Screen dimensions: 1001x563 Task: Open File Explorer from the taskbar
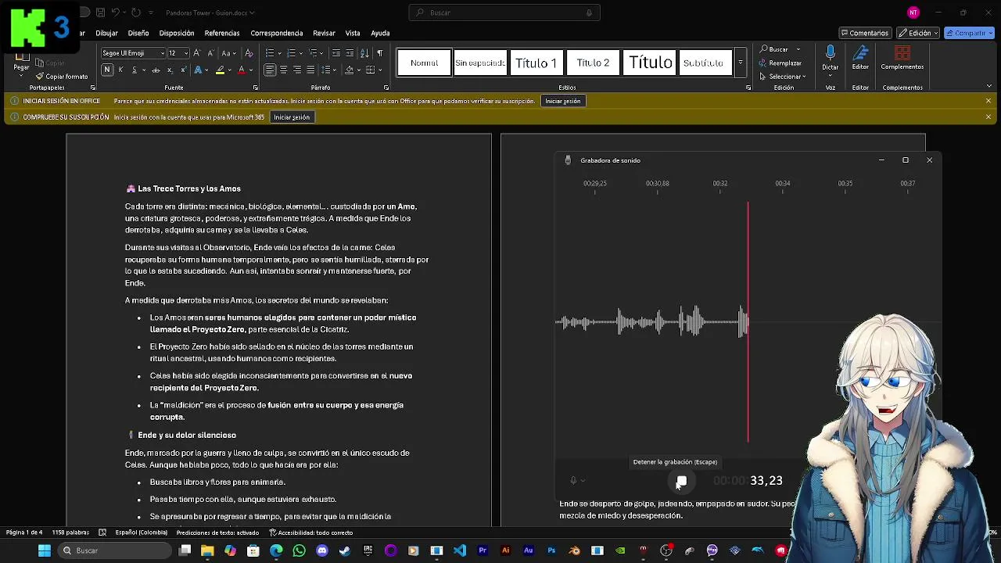pyautogui.click(x=207, y=550)
